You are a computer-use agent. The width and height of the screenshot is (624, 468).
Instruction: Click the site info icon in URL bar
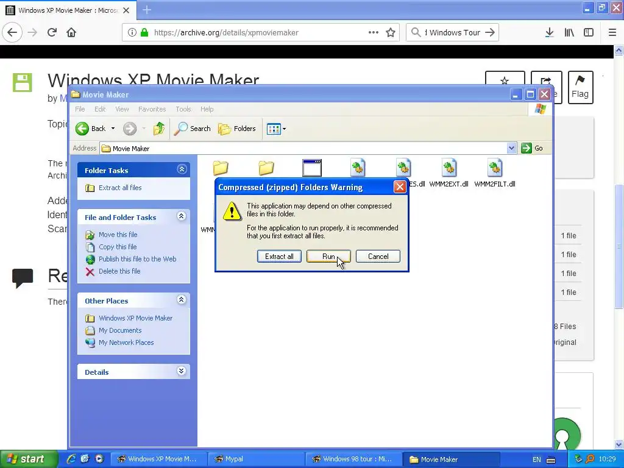click(x=132, y=32)
